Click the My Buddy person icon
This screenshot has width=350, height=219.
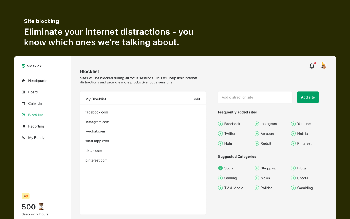coord(23,138)
